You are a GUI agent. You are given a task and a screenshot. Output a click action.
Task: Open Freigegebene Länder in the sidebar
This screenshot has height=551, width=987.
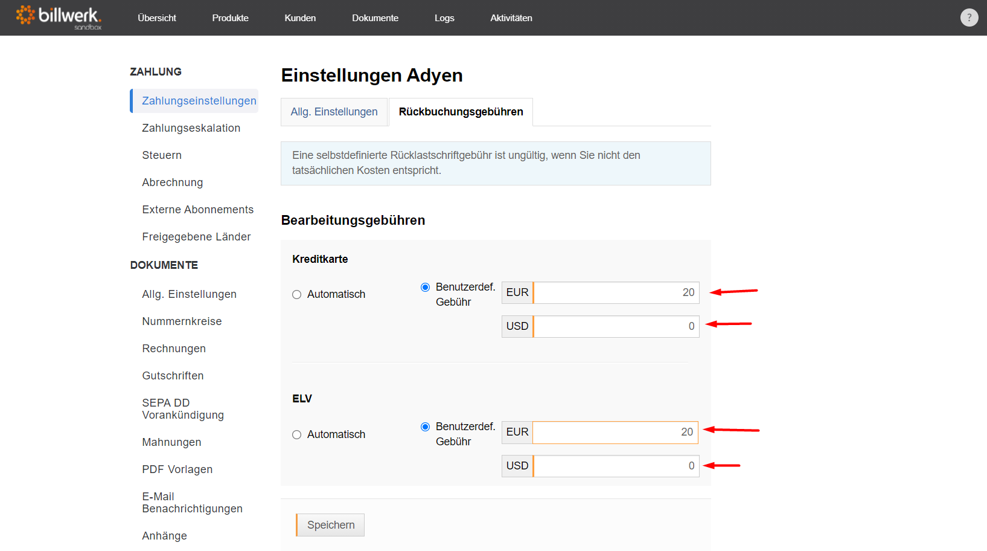pos(196,237)
